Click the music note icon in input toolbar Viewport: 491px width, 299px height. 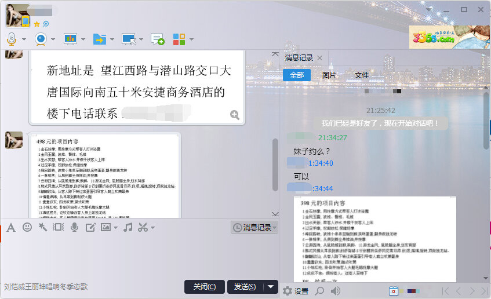(128, 227)
